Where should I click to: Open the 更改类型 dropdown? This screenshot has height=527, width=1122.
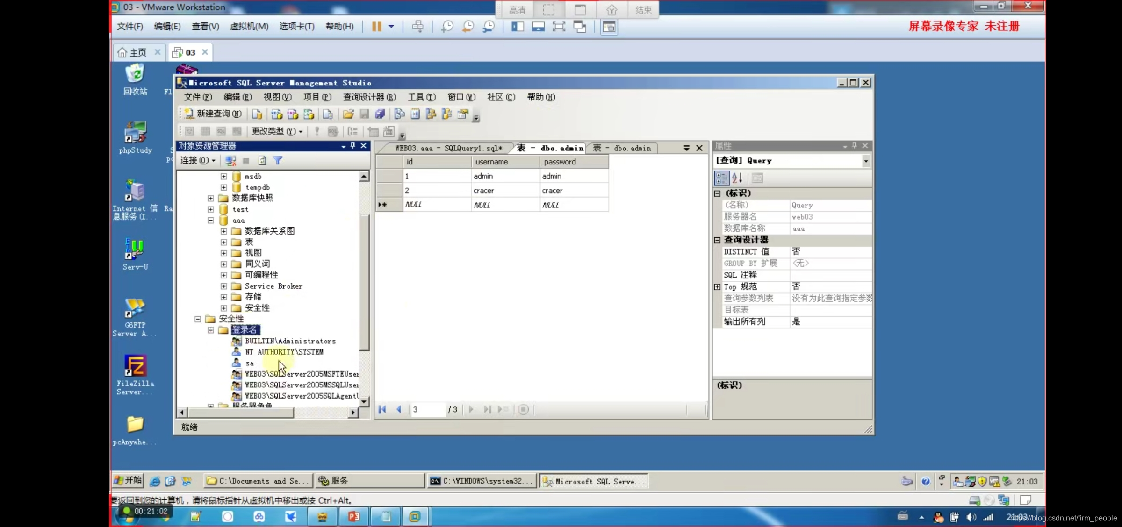pyautogui.click(x=277, y=131)
